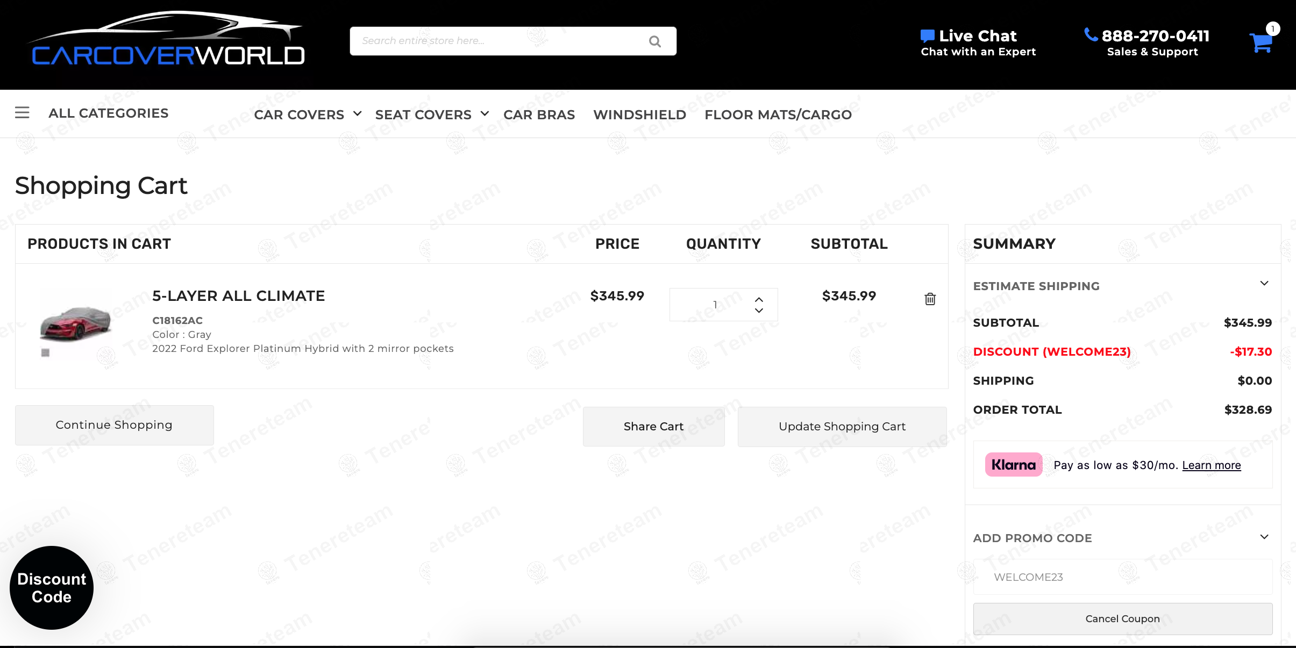Click the Klarna Learn more link
The height and width of the screenshot is (648, 1296).
(1211, 465)
